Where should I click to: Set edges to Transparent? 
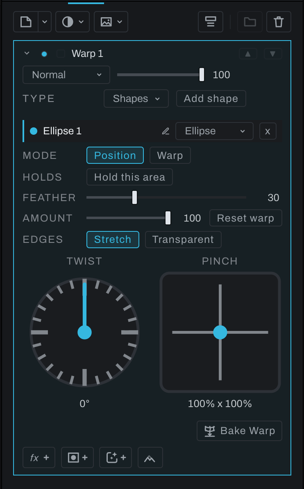[183, 240]
